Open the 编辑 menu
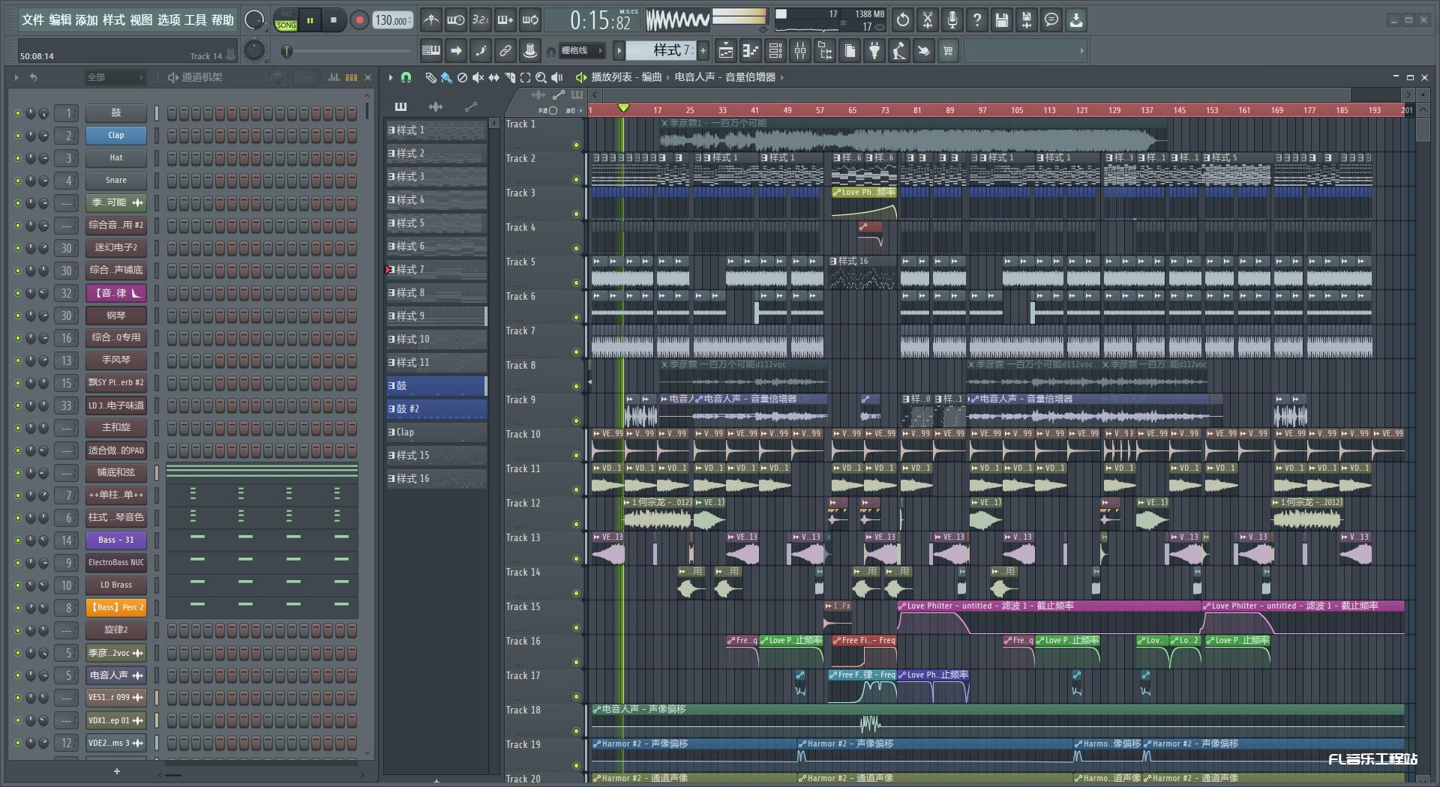 pyautogui.click(x=60, y=20)
